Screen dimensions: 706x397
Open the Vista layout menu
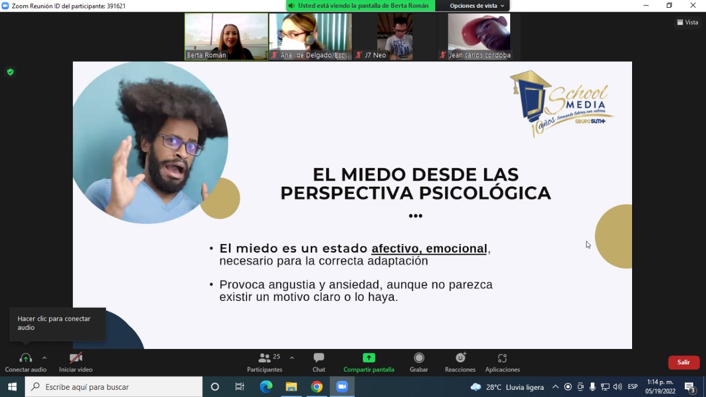pyautogui.click(x=688, y=22)
